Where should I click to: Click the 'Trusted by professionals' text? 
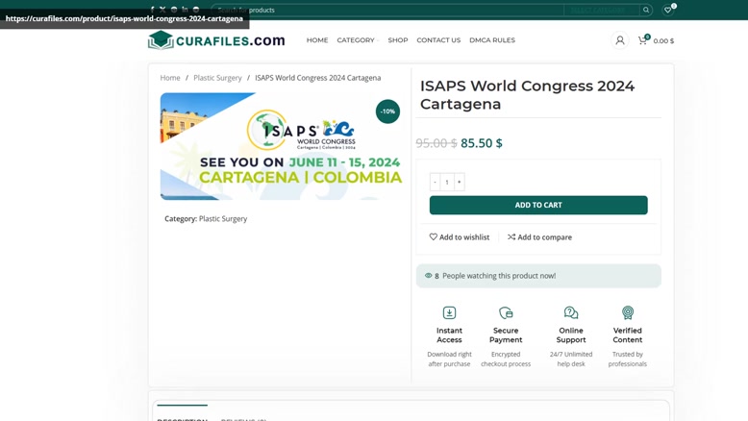click(628, 359)
